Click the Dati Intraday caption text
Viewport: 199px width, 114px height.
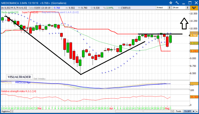click(x=40, y=79)
